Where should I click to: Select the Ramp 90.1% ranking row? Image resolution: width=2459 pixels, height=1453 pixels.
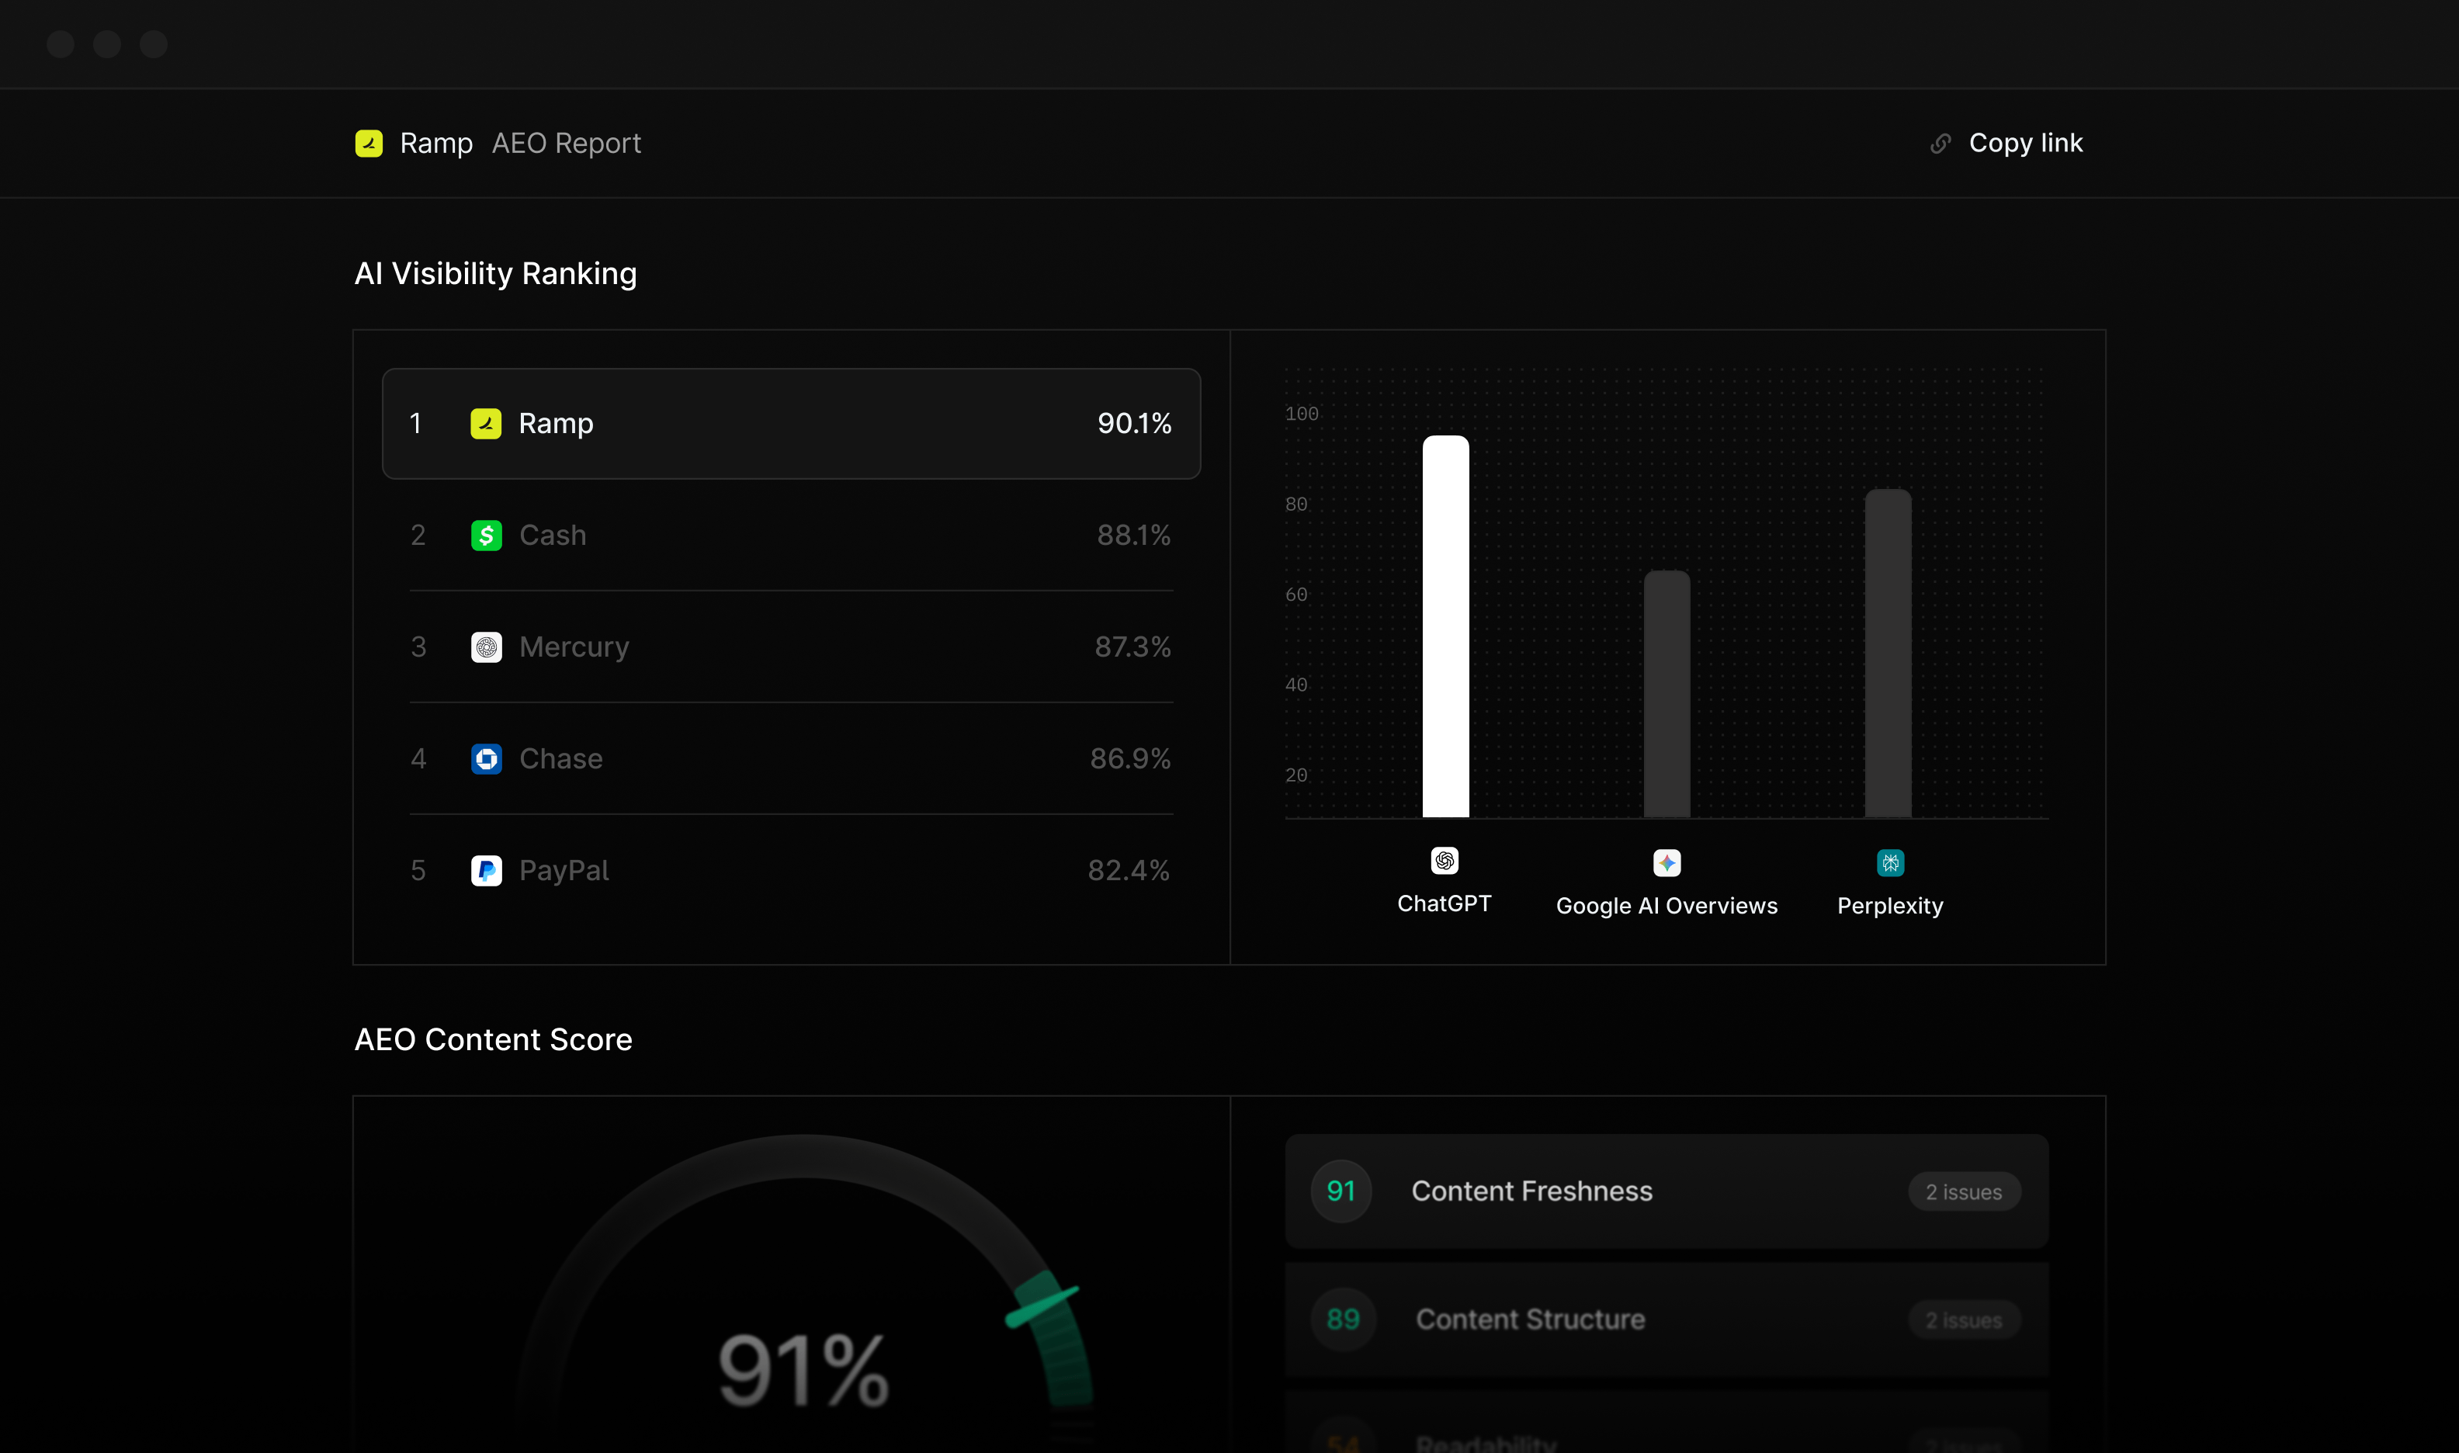pyautogui.click(x=791, y=424)
